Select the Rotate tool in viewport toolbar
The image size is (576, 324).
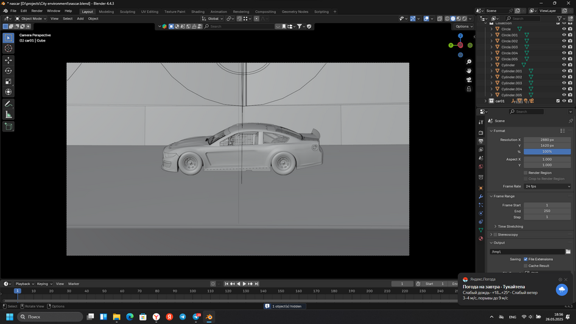9,71
